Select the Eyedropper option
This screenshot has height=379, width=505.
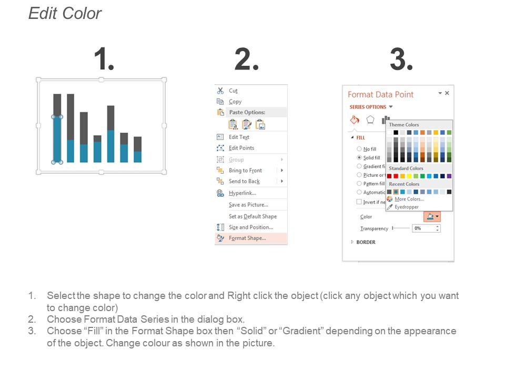click(x=407, y=206)
